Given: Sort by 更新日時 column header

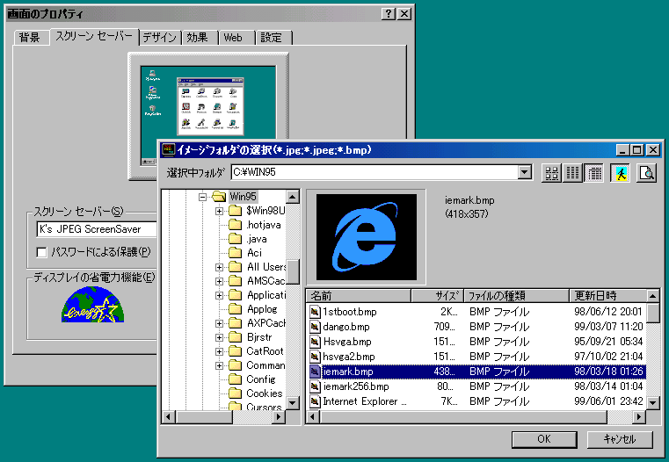Looking at the screenshot, I should pos(608,295).
